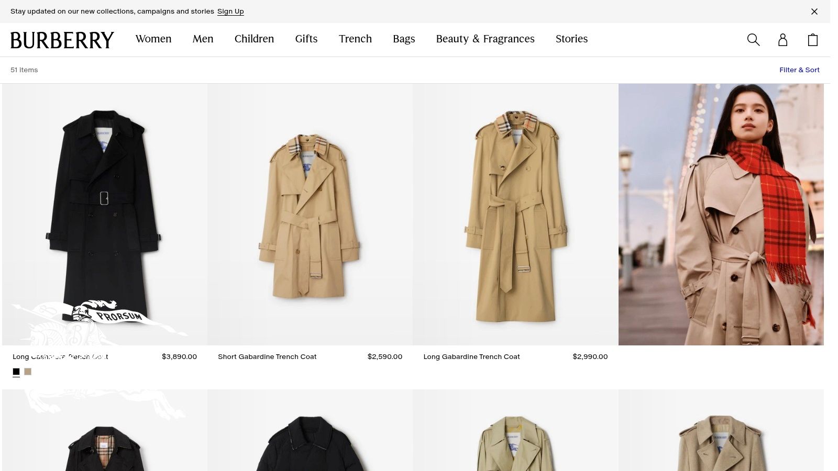This screenshot has height=471, width=838.
Task: Open second-row black coat with check lining
Action: (105, 430)
